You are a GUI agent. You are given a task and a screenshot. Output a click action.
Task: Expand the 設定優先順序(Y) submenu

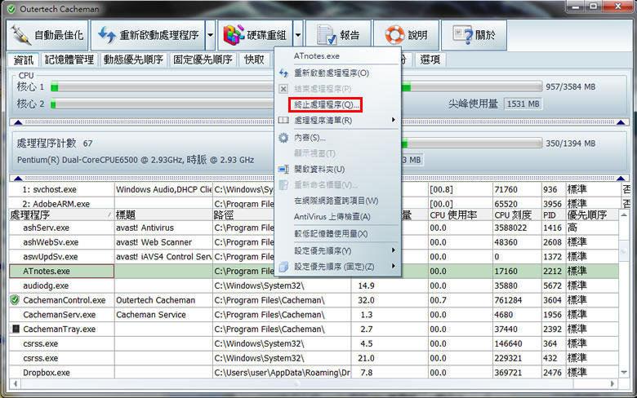(393, 250)
